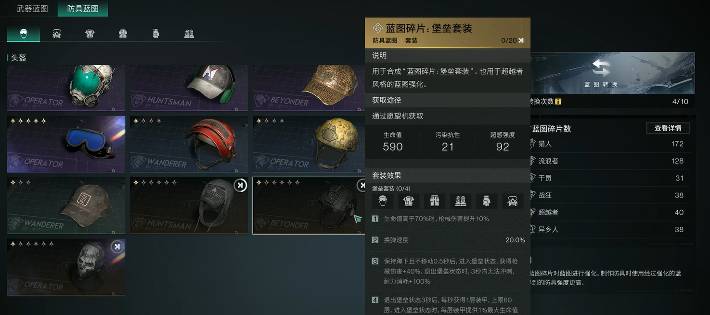Image resolution: width=710 pixels, height=315 pixels.
Task: Select the gas mask category icon
Action: [57, 34]
